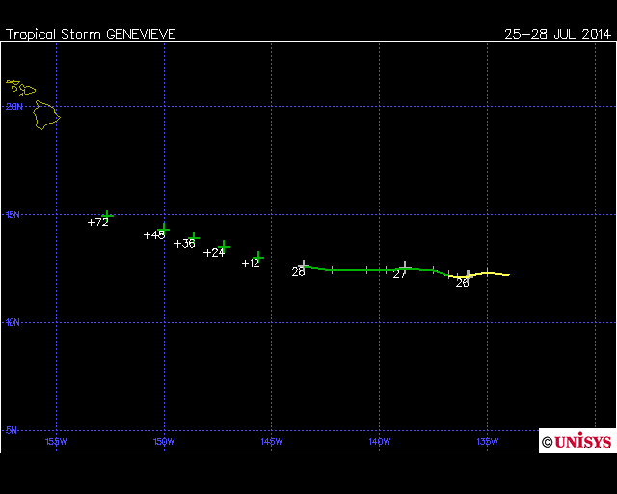Click the Unisys logo

click(x=577, y=441)
